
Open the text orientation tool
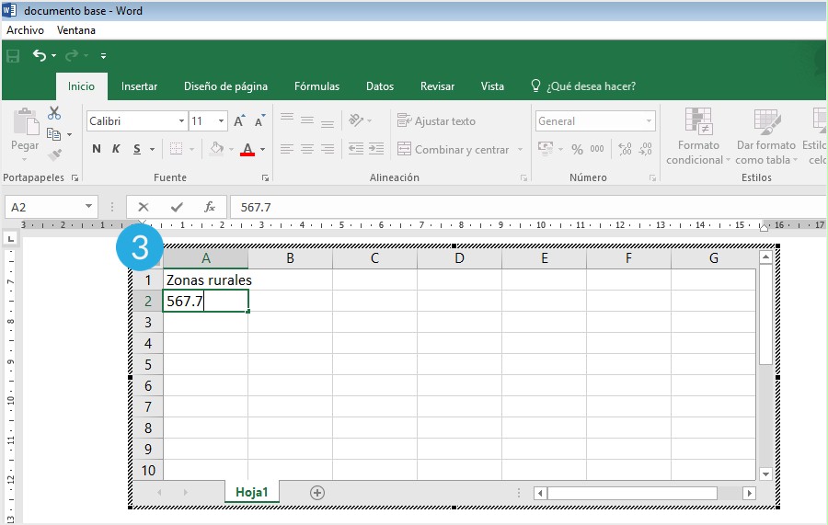click(x=356, y=120)
